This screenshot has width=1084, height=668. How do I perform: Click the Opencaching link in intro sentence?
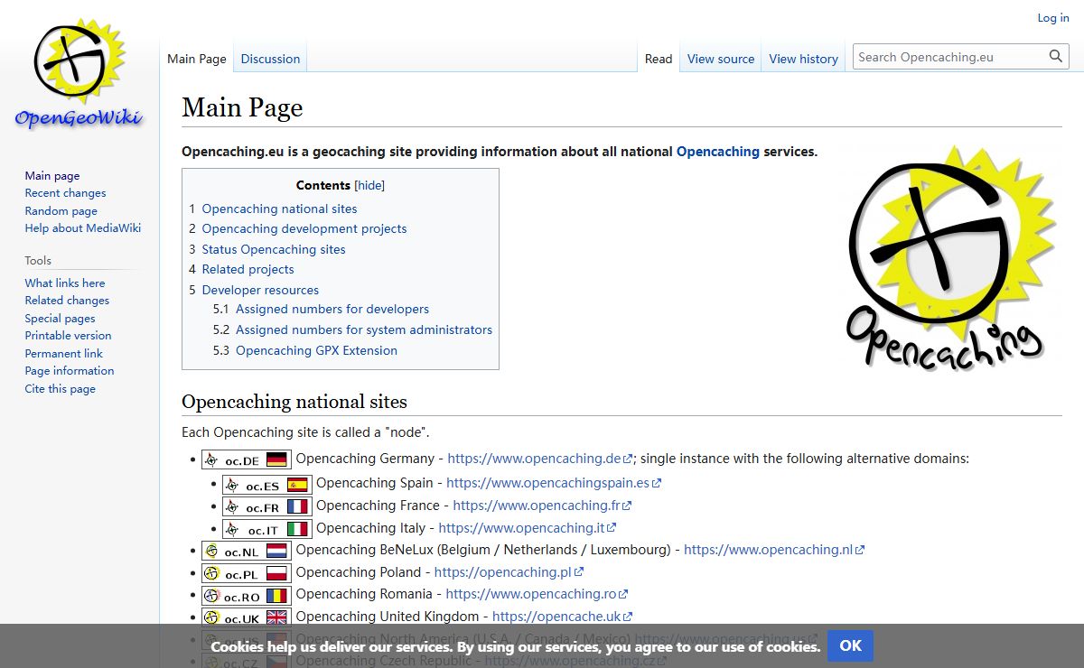click(718, 152)
